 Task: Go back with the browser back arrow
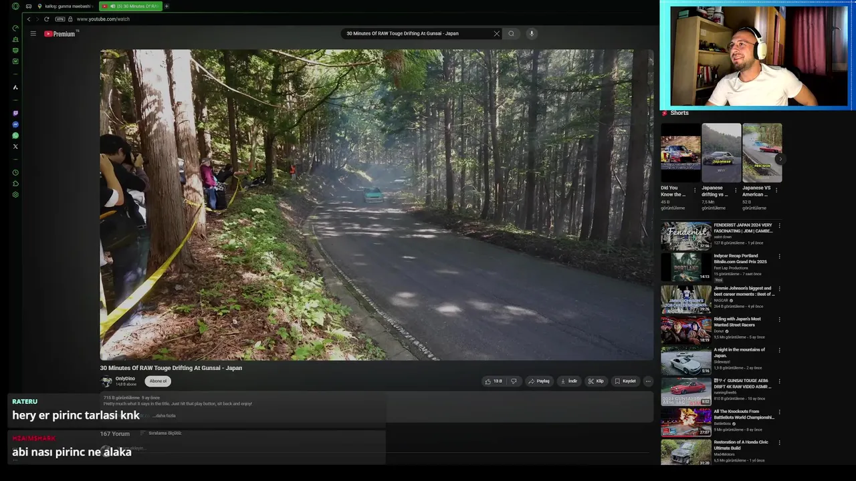[29, 19]
